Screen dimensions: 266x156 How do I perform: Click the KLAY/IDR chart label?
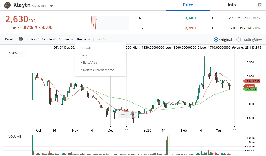pos(16,53)
